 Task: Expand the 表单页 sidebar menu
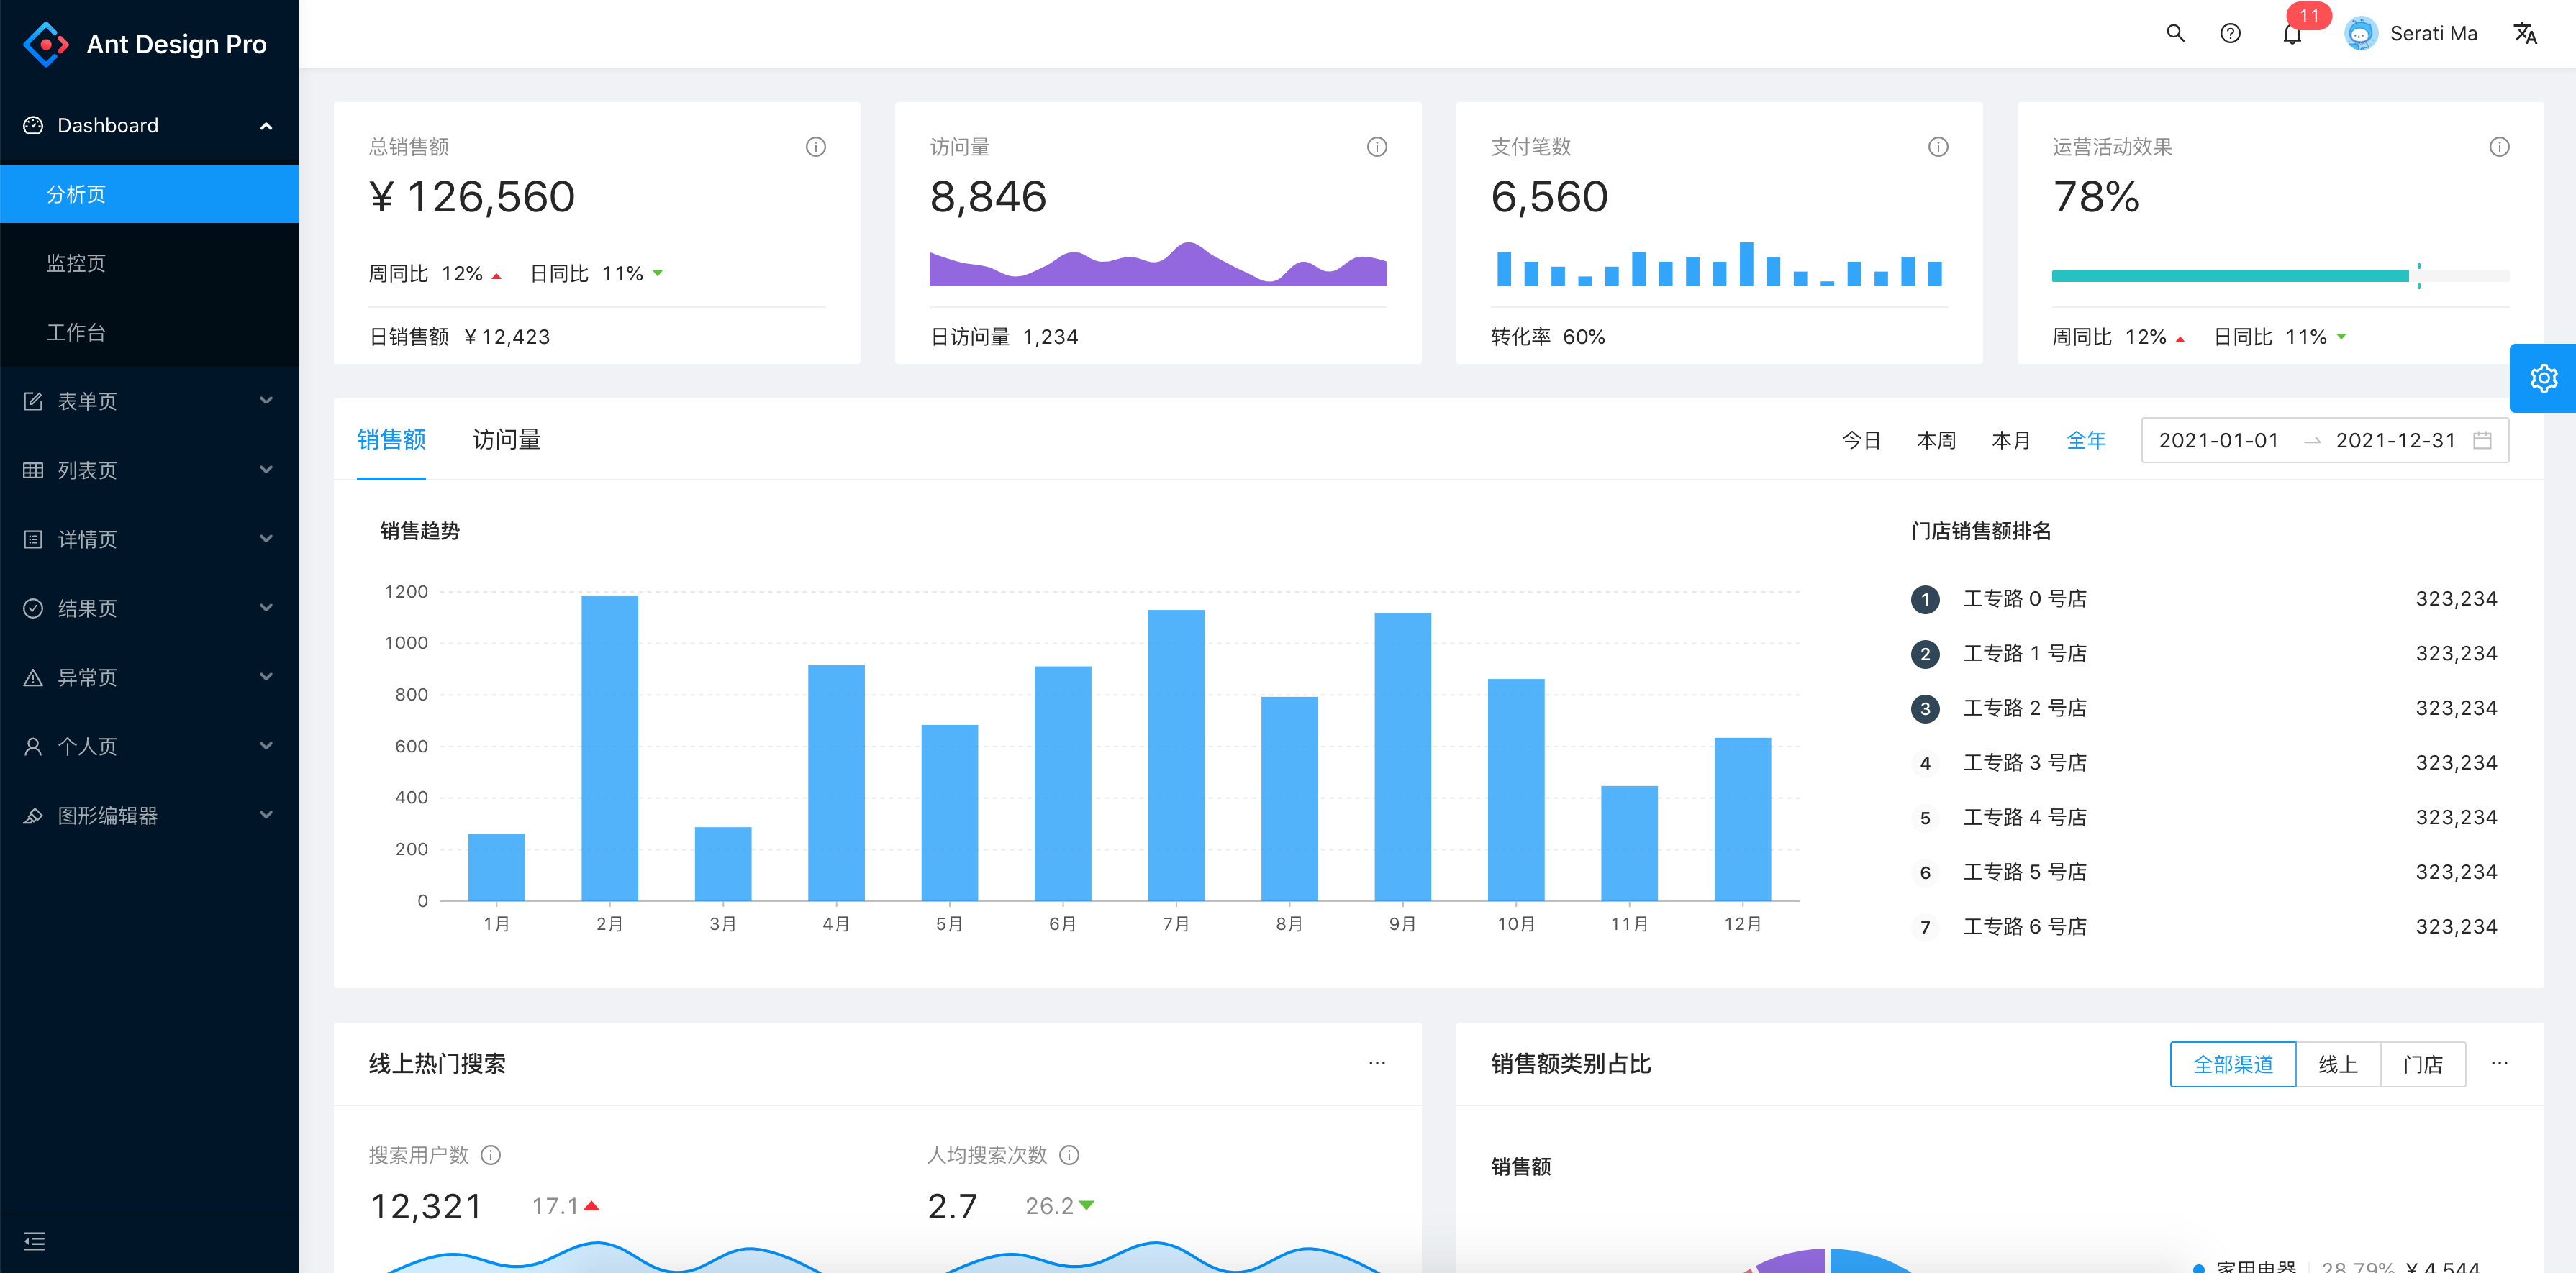coord(150,401)
